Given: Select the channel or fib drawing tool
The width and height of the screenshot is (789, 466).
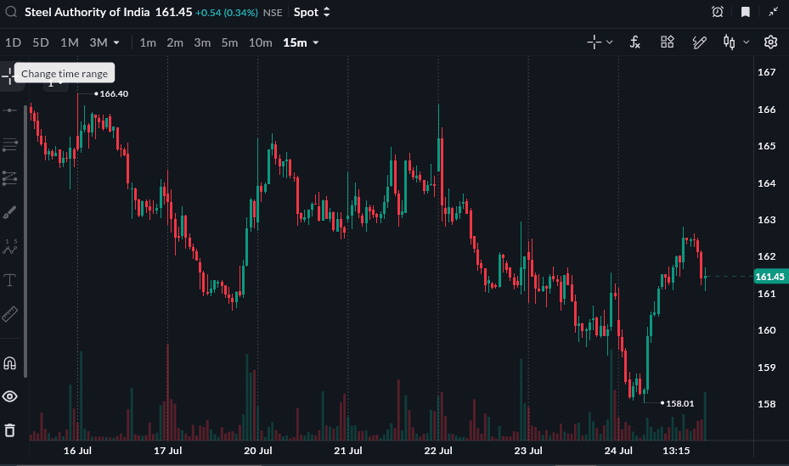Looking at the screenshot, I should (x=9, y=178).
